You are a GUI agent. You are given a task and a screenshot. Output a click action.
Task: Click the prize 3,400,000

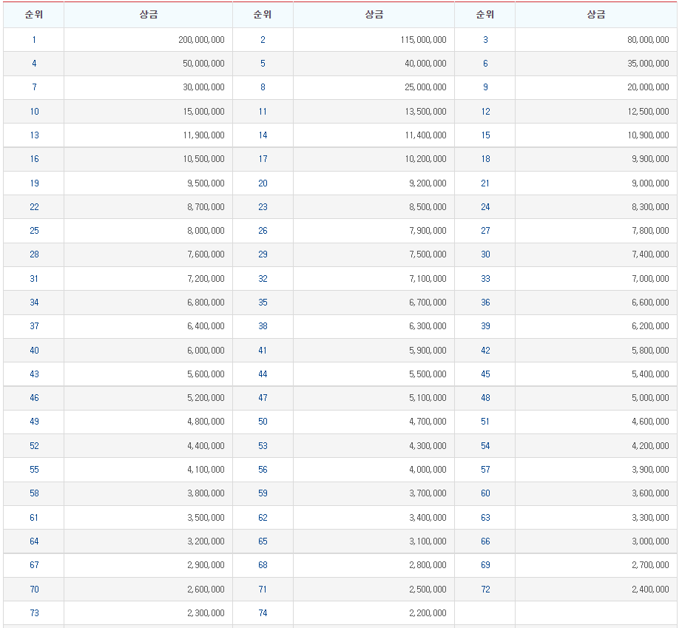tap(428, 518)
